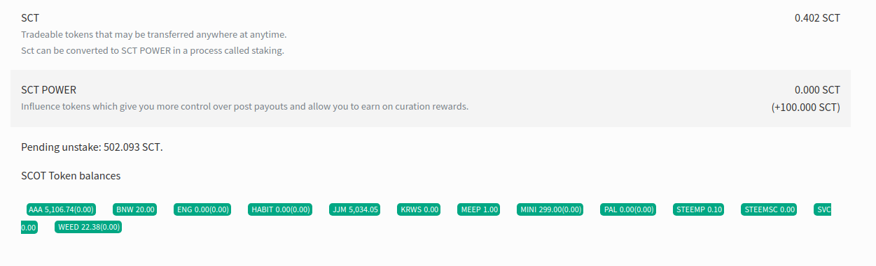Select the STEEMP 0.10 token badge
The image size is (876, 266).
[698, 209]
